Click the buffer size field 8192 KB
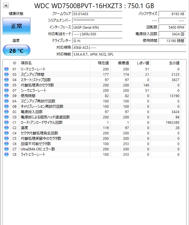The width and height of the screenshot is (189, 225). click(x=172, y=14)
